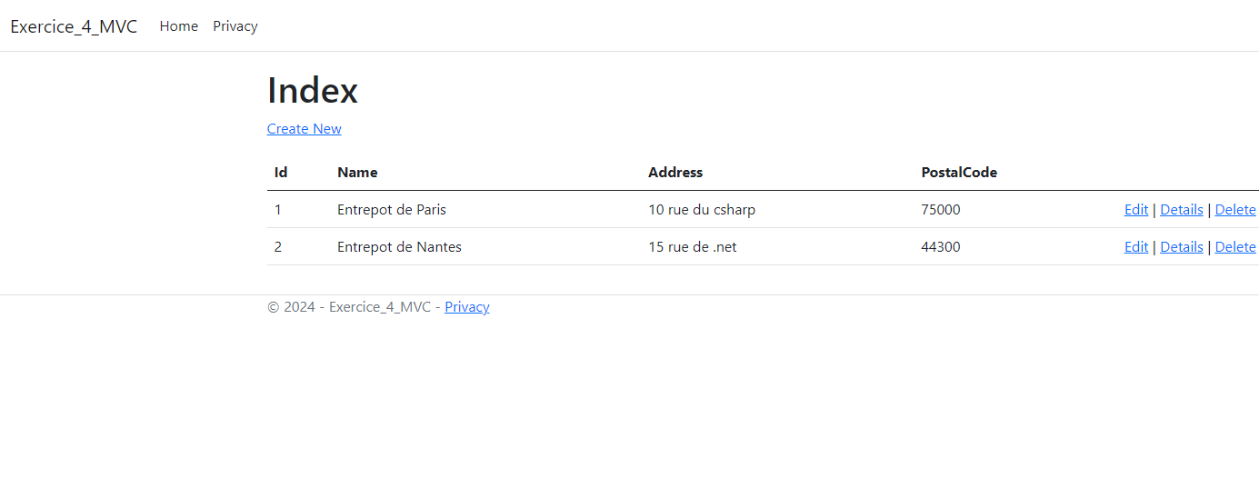
Task: Click the Create New link
Action: click(305, 129)
